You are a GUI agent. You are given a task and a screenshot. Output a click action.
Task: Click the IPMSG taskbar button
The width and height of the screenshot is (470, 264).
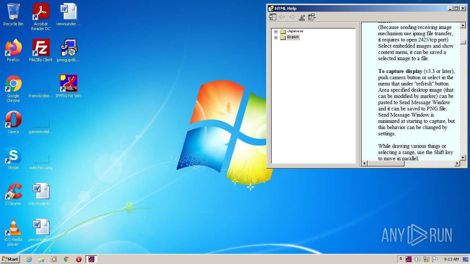(x=91, y=259)
